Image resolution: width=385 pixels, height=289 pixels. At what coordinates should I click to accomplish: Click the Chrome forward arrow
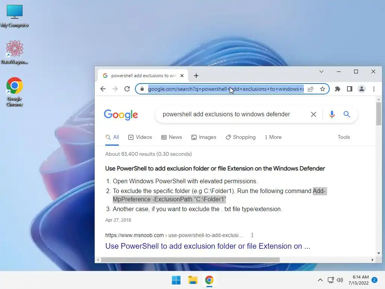click(x=115, y=89)
